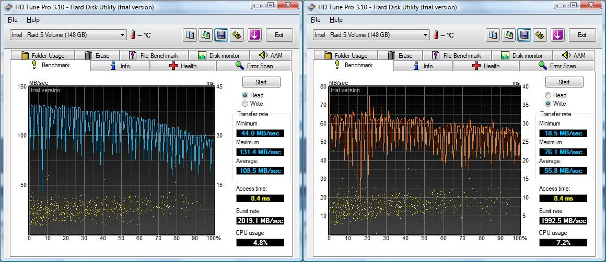
Task: Click Maximum value 131.4 MB/sec
Action: click(x=260, y=152)
